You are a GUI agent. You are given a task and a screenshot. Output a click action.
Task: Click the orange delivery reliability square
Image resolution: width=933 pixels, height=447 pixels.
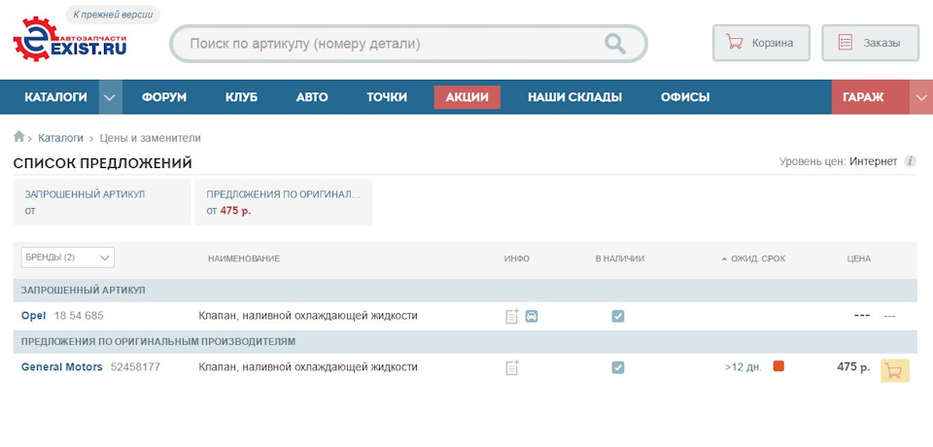click(778, 366)
